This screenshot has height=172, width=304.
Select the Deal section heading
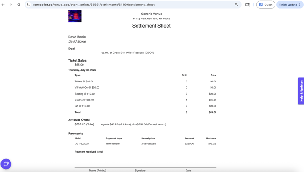point(71,48)
